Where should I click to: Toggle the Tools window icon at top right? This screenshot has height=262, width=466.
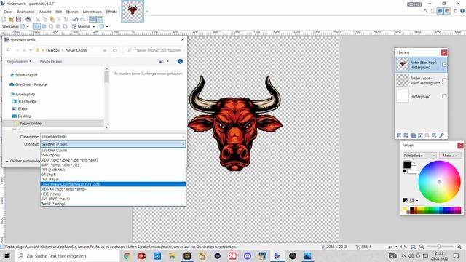[426, 11]
